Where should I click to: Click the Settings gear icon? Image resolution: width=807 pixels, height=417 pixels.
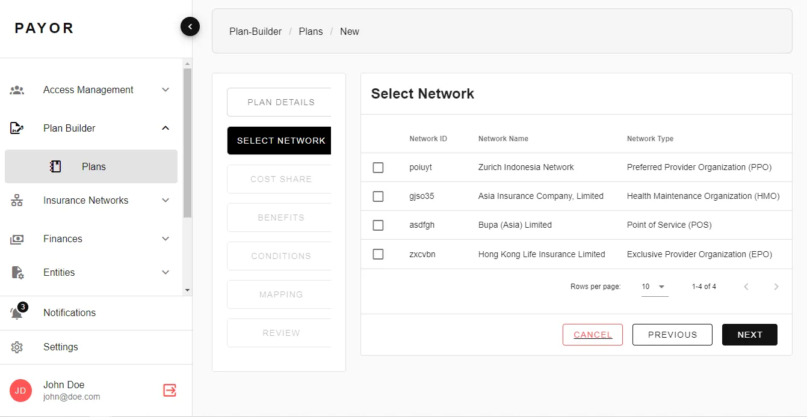pyautogui.click(x=17, y=347)
